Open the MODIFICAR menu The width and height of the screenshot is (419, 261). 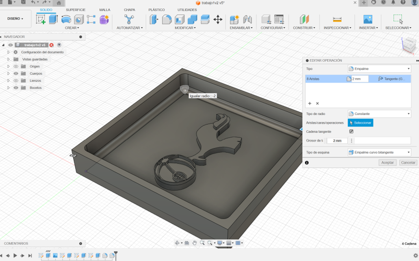pos(185,28)
